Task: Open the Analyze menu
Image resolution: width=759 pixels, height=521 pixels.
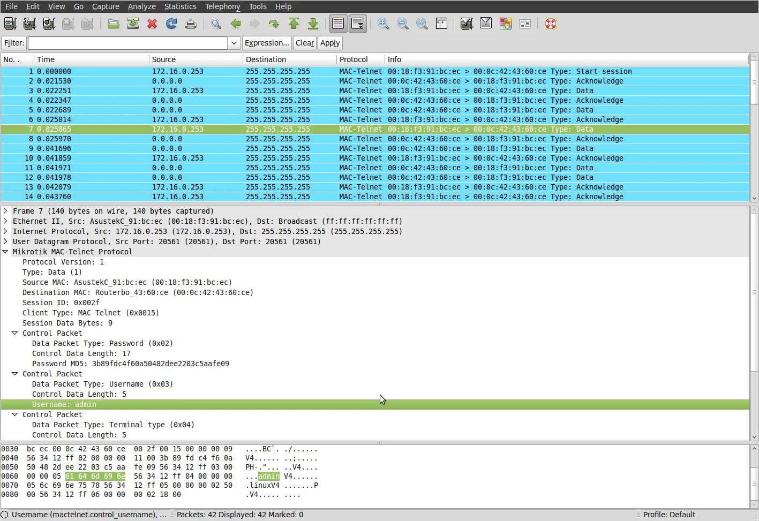Action: tap(142, 6)
